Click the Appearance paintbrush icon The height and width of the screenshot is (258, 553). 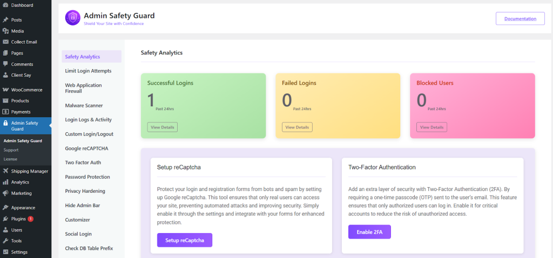coord(5,208)
